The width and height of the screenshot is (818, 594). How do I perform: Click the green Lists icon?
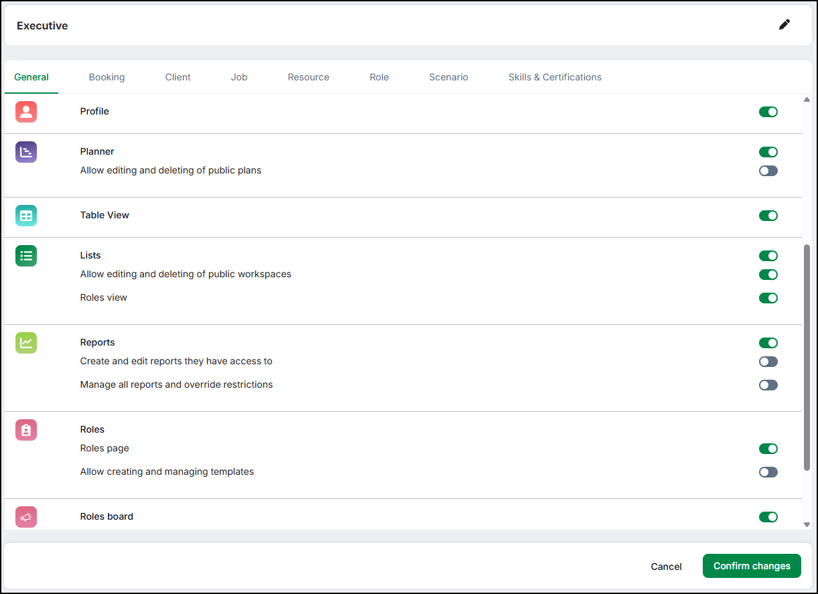(x=26, y=256)
